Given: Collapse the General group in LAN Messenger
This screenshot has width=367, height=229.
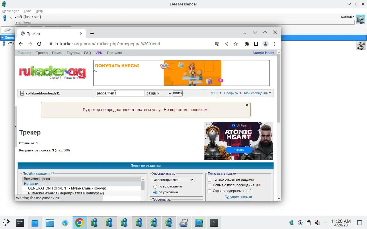Looking at the screenshot, I should point(2,37).
